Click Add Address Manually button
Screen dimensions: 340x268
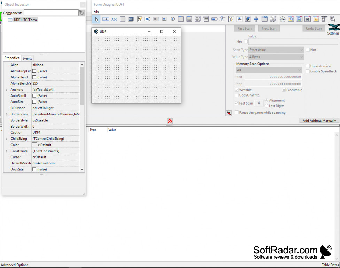319,121
